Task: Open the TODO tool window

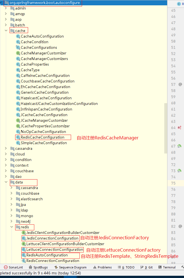Action: [126, 267]
